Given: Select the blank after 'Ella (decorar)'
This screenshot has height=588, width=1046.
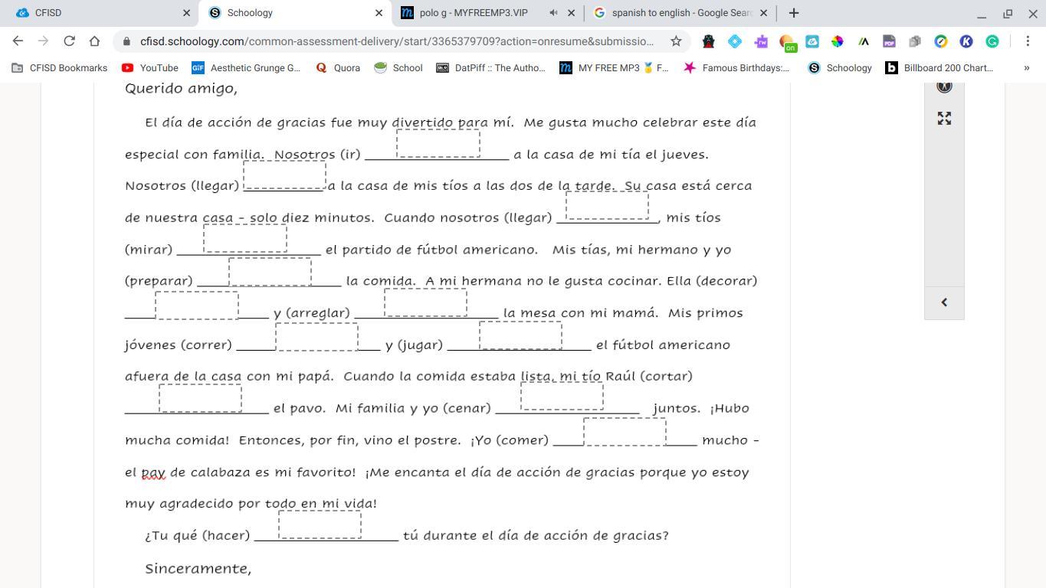Looking at the screenshot, I should coord(197,305).
